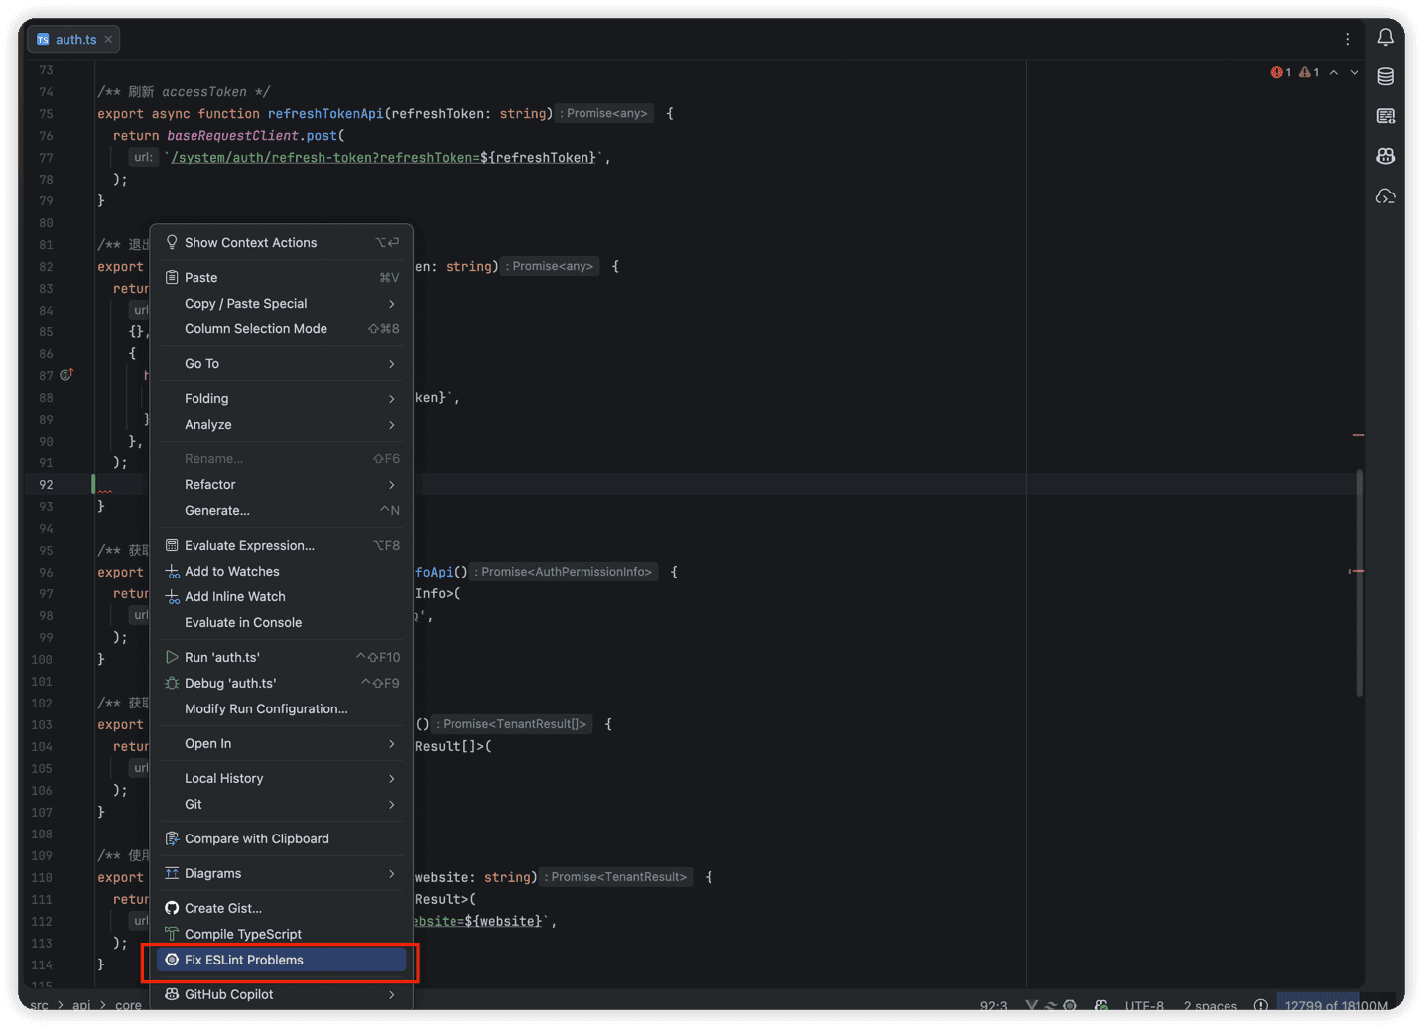The width and height of the screenshot is (1423, 1028).
Task: Click the exclamation circle status bar icon
Action: point(1260,1005)
